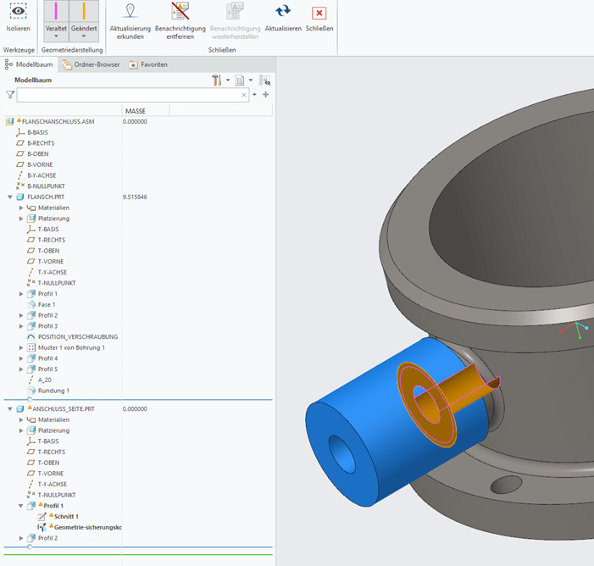Expand Profil 2 under FLANSCH.PRT
The image size is (594, 566).
pos(21,315)
